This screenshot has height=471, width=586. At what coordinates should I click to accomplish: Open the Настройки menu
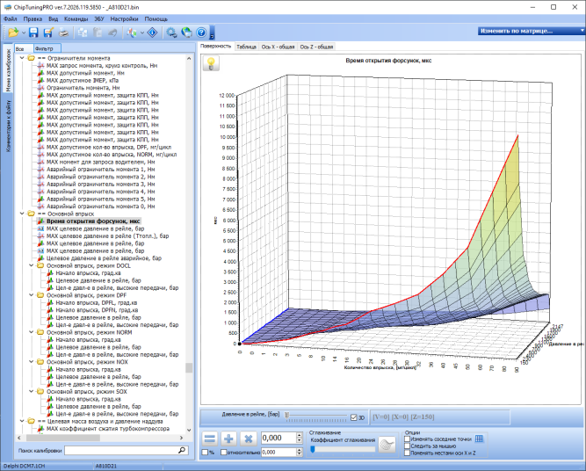[124, 19]
